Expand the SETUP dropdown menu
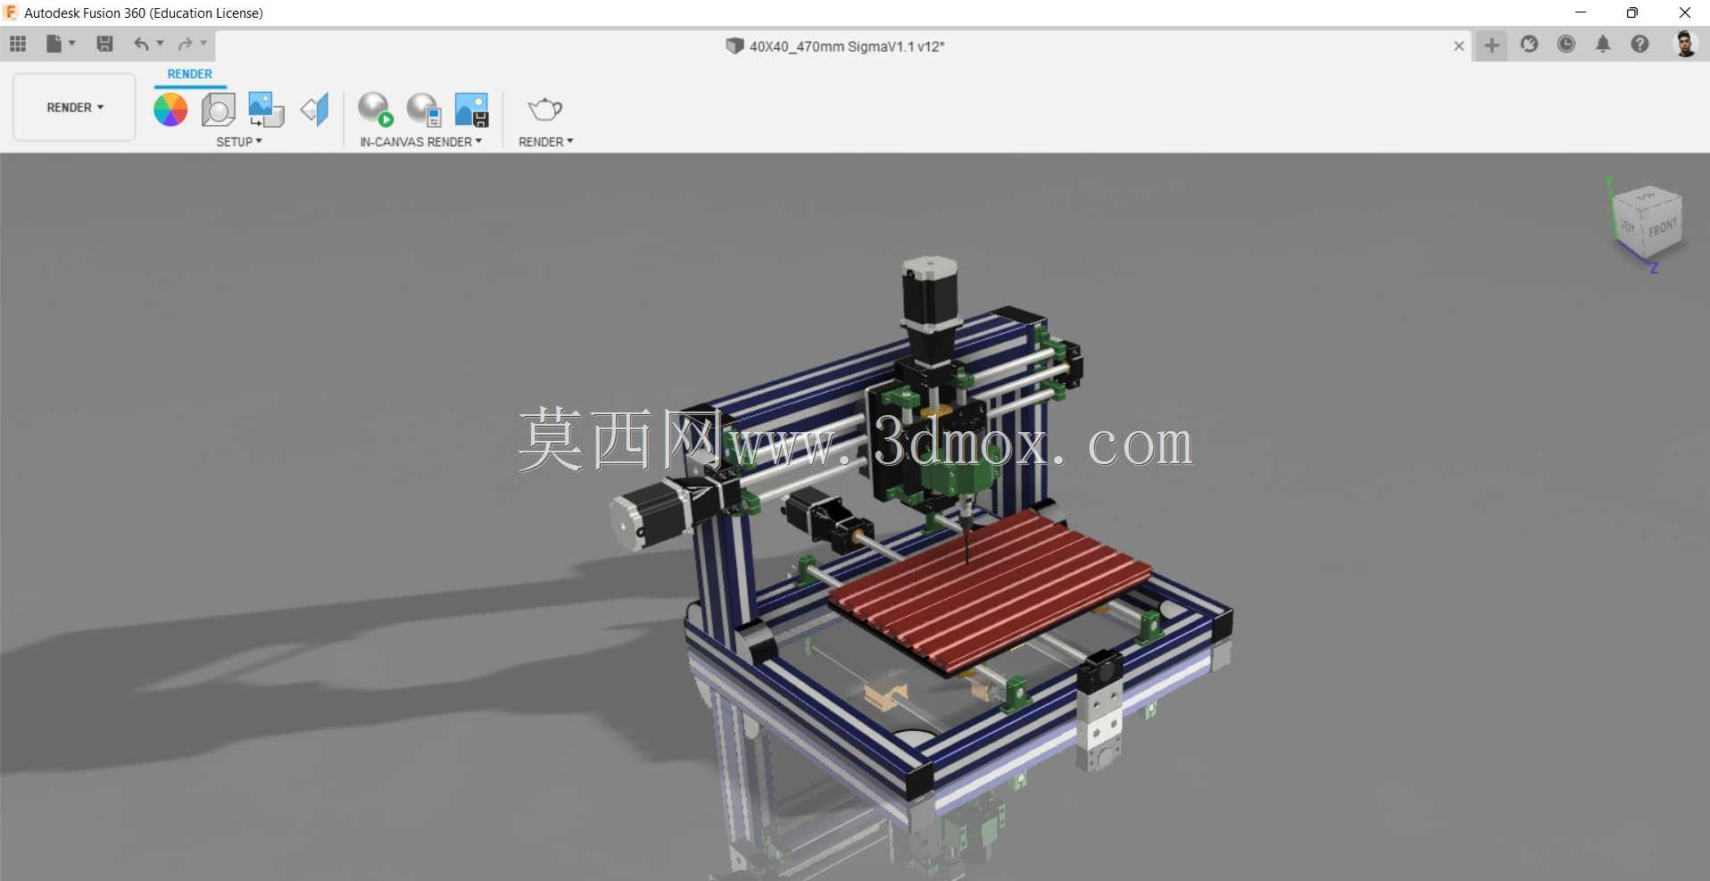 239,142
